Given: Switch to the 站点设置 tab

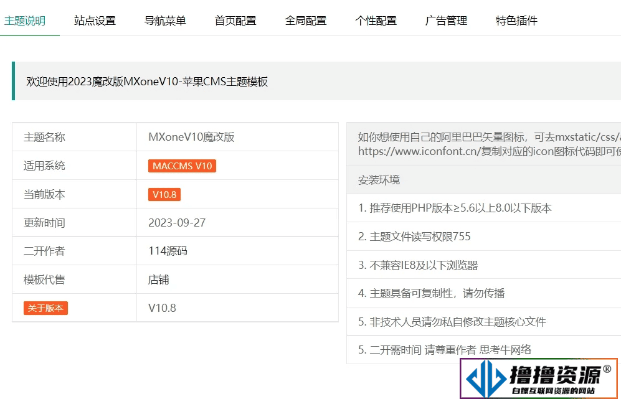Looking at the screenshot, I should (95, 21).
